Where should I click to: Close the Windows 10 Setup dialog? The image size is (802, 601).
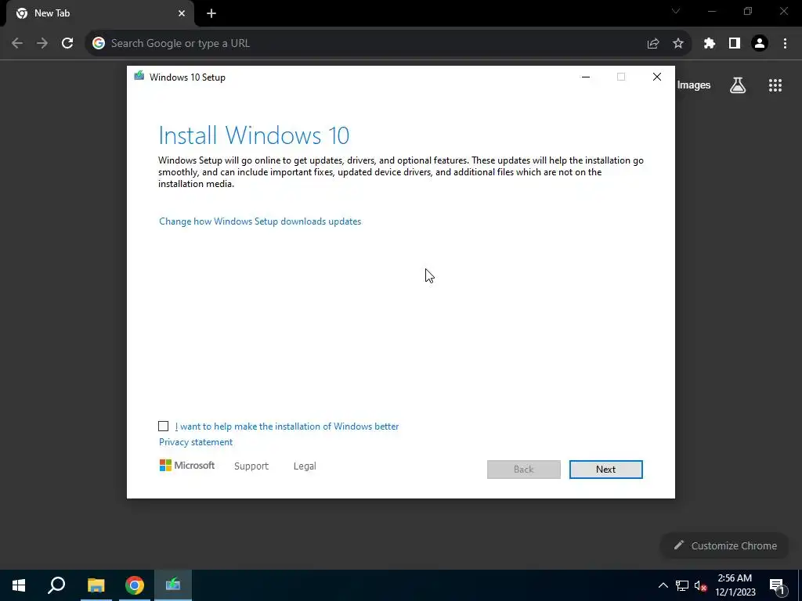coord(657,77)
